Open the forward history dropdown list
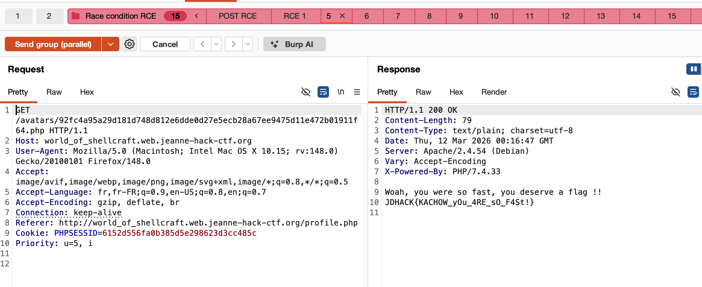Screen dimensions: 702x287 point(248,44)
